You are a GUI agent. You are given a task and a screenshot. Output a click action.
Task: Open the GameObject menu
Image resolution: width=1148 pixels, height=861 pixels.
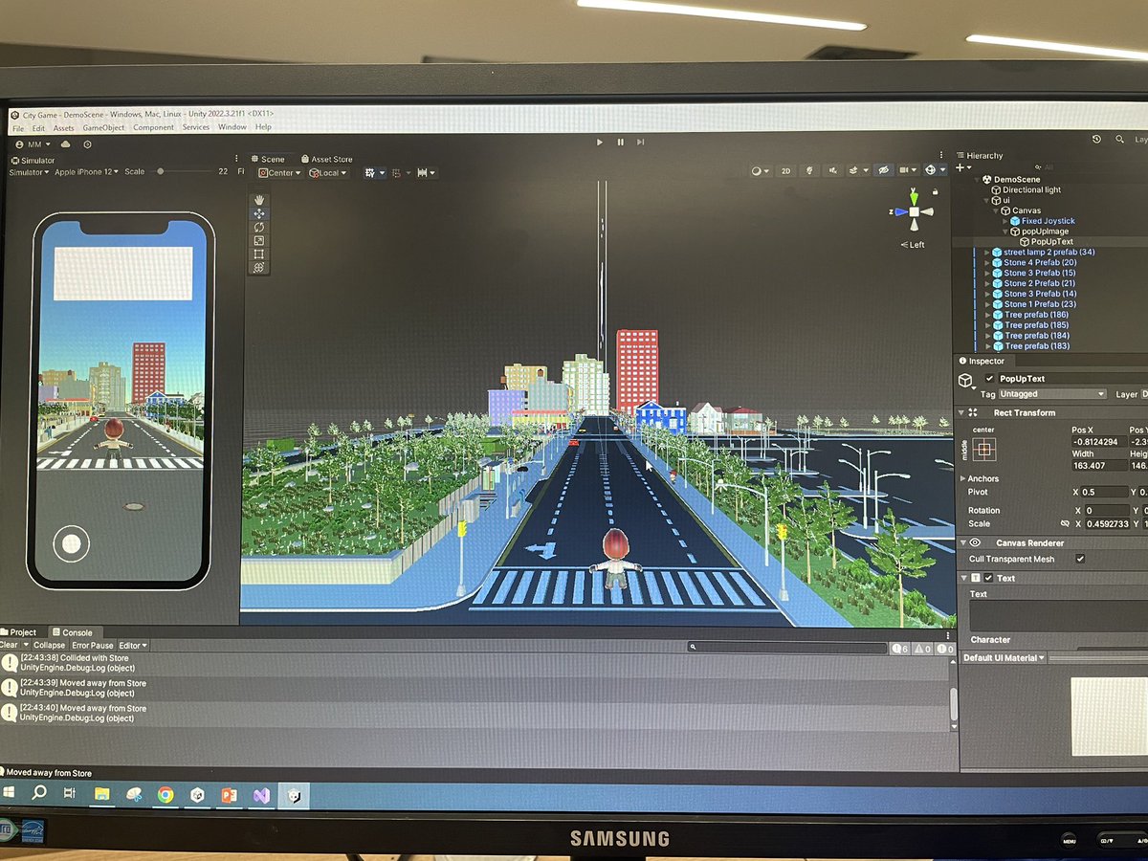103,127
